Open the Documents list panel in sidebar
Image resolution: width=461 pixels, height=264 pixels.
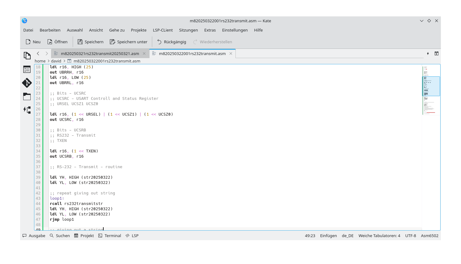(27, 69)
